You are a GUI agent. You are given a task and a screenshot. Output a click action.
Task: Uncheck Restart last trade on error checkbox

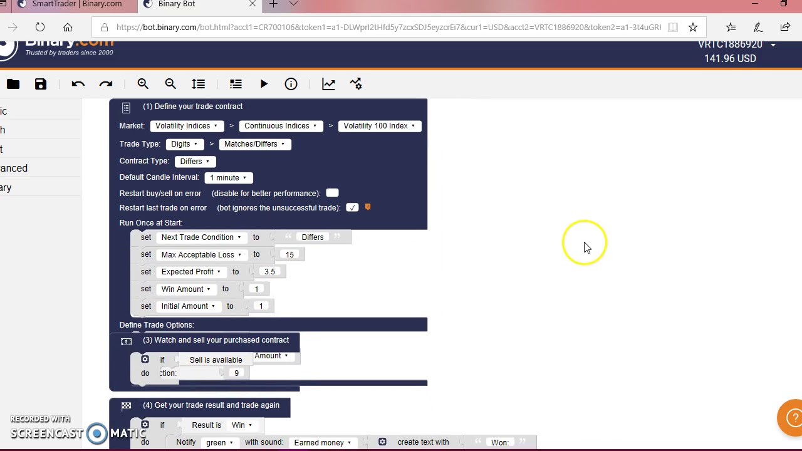pos(352,207)
